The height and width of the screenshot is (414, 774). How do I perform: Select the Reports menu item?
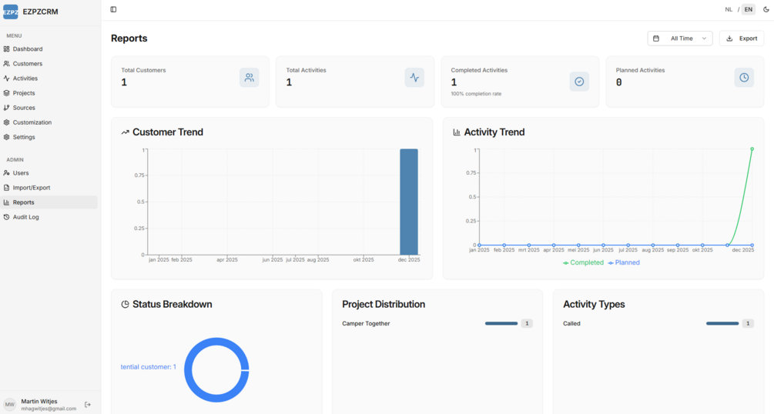click(49, 202)
